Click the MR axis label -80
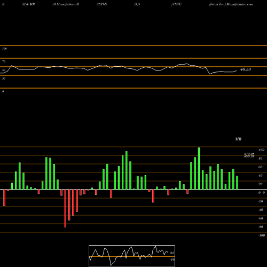This screenshot has width=267, height=267. pos(261,227)
